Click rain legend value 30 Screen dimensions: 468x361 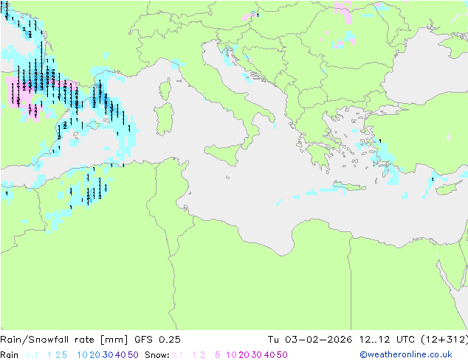pos(108,355)
